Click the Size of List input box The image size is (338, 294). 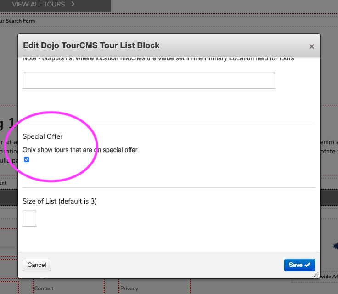[x=29, y=218]
